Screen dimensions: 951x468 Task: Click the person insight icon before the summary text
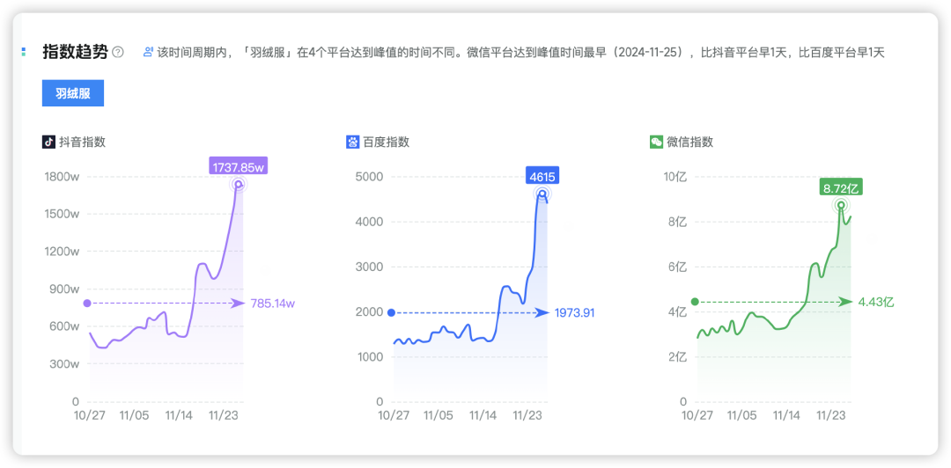pos(148,53)
